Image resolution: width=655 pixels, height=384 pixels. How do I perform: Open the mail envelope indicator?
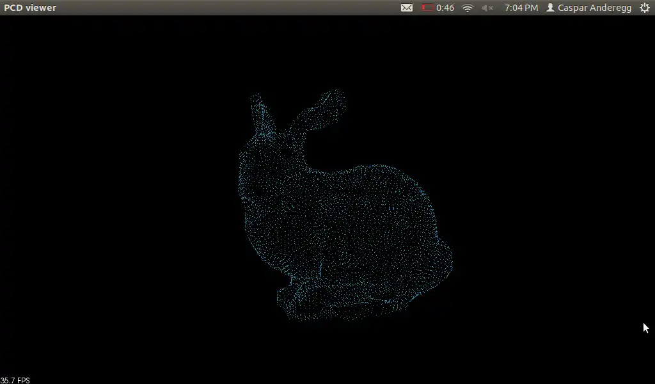coord(406,8)
